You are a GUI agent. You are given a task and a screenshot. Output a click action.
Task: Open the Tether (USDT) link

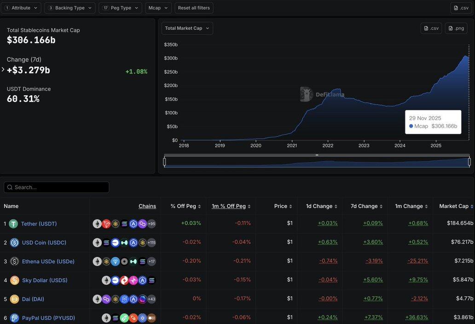tap(39, 224)
